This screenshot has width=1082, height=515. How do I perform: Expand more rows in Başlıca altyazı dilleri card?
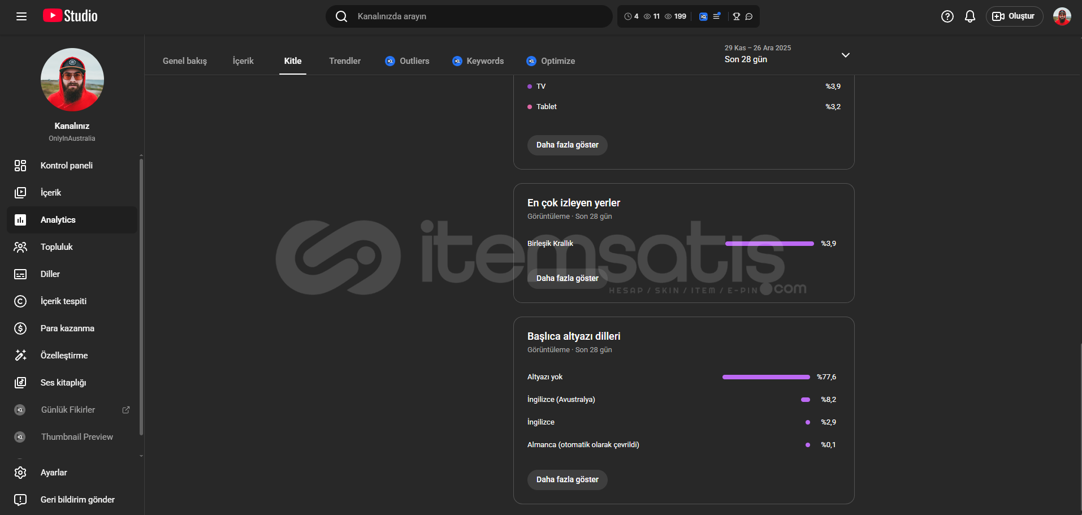pos(567,479)
